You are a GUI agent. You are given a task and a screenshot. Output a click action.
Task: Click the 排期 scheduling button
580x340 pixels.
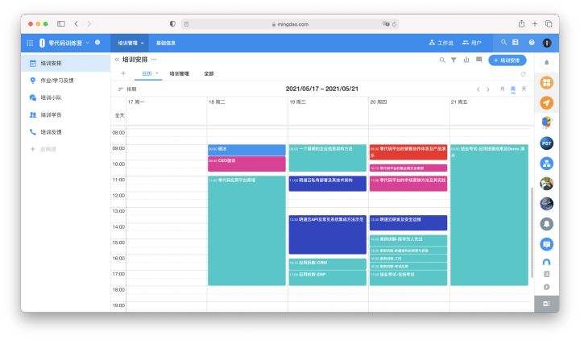click(127, 89)
